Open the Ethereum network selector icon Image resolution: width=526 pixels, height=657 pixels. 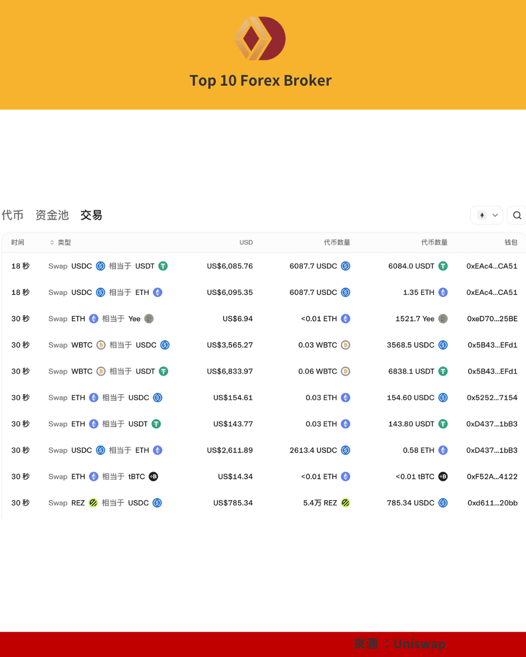click(482, 215)
